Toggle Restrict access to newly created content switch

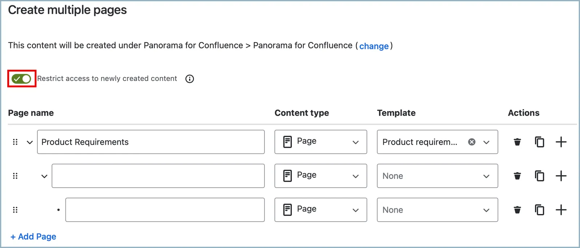21,79
